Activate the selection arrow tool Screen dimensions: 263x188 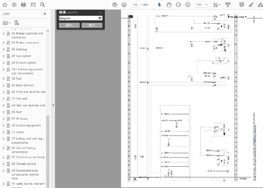tap(160, 5)
